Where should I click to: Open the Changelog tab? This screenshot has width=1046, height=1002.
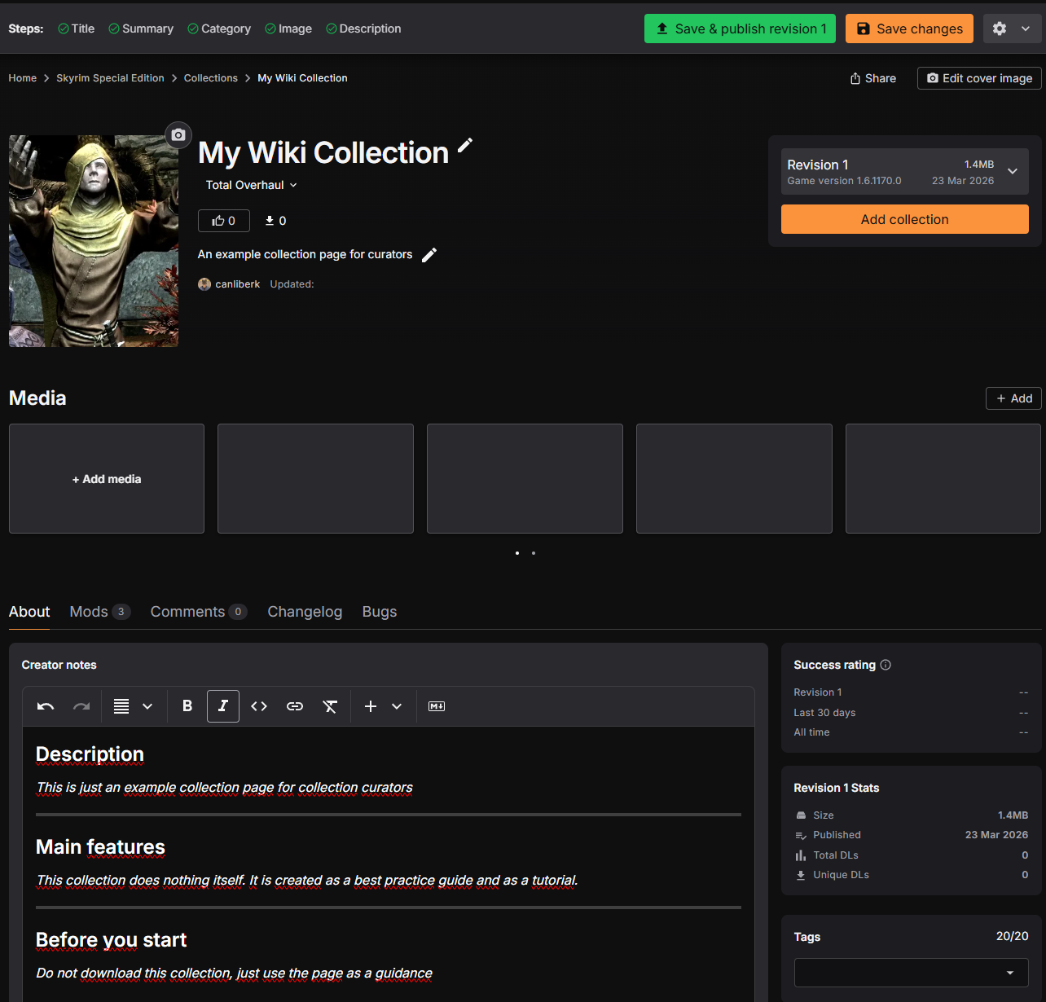tap(305, 612)
